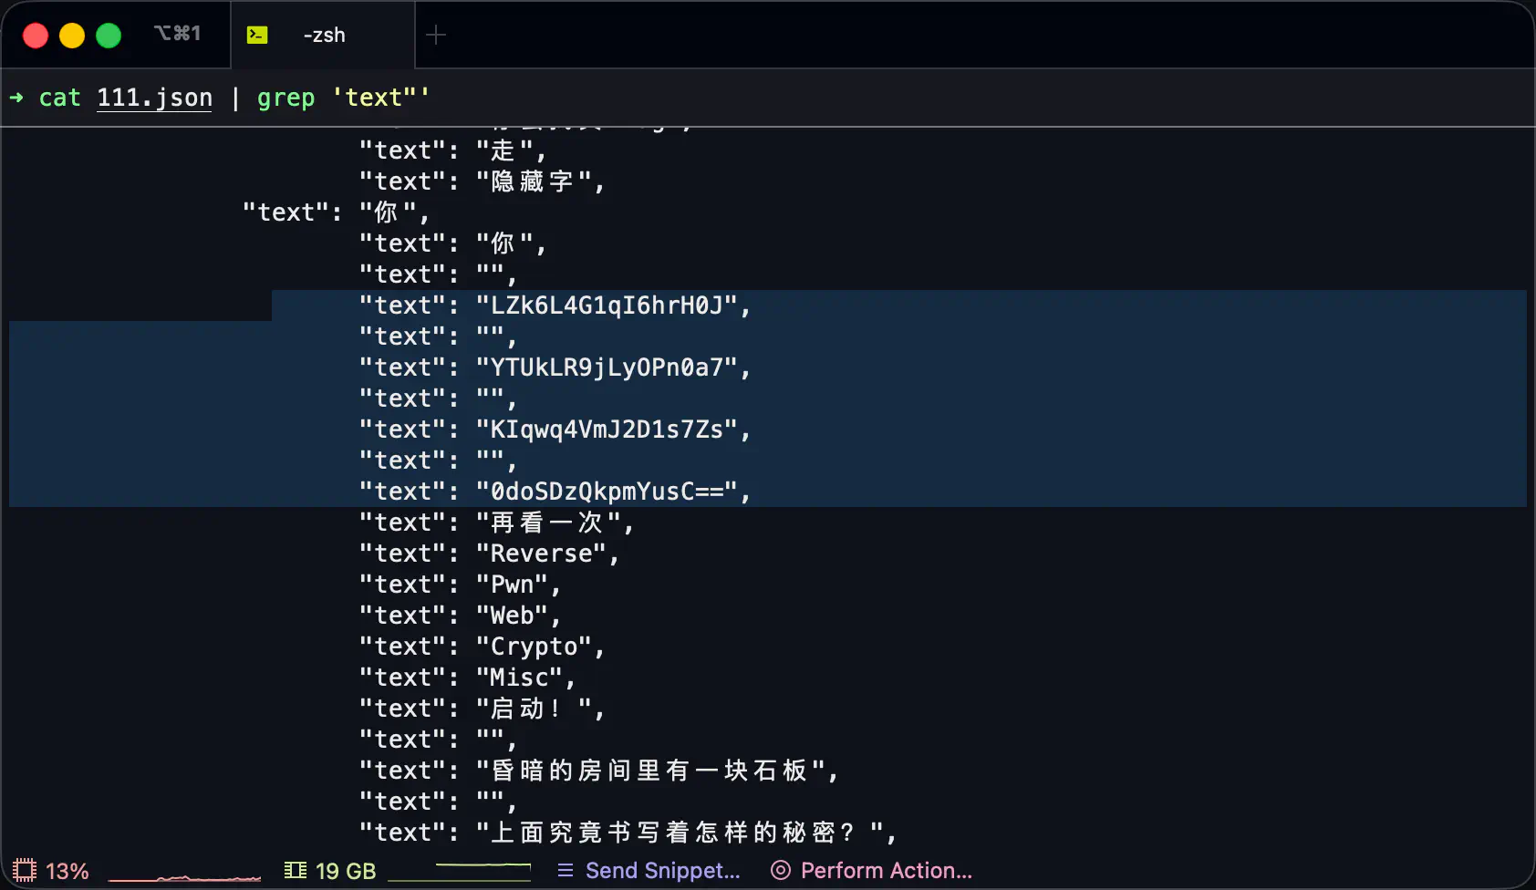Open the Send Snippet... menu
The image size is (1536, 890).
point(662,870)
